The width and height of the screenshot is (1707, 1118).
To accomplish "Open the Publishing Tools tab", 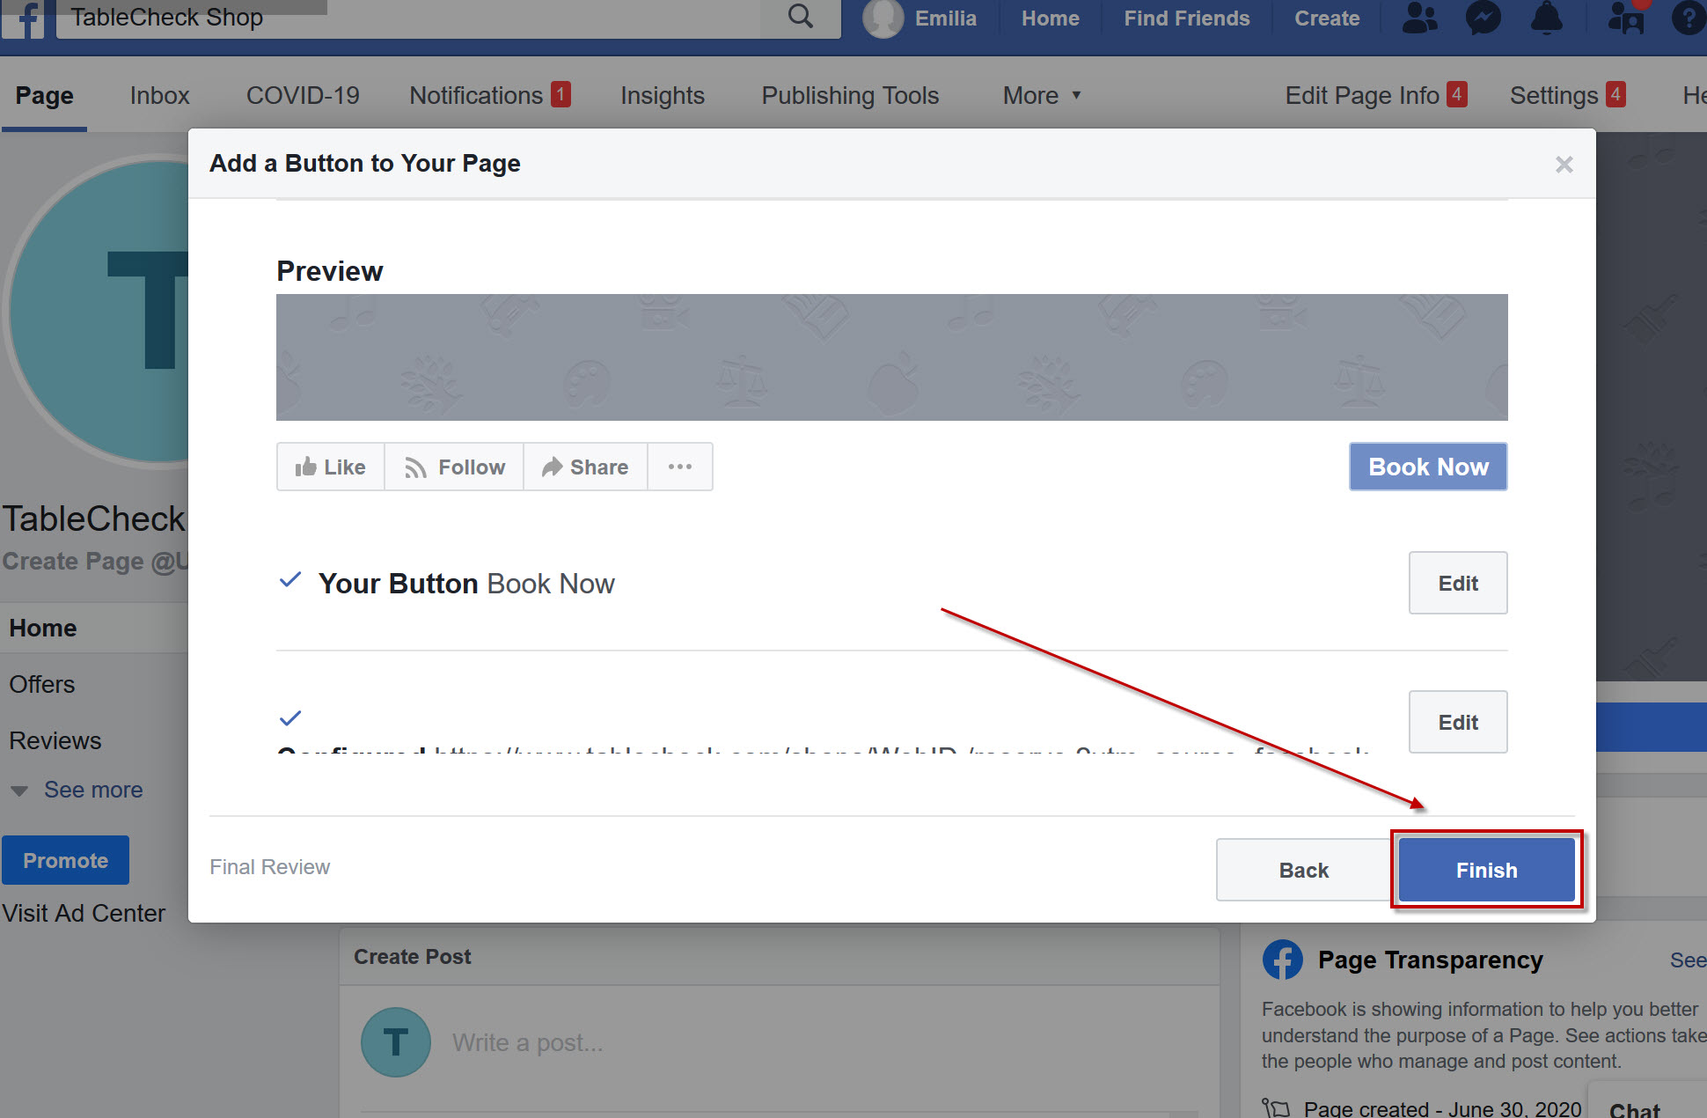I will [x=850, y=95].
